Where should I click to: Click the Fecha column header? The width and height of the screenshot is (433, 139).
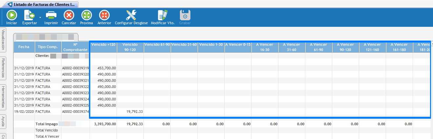tap(24, 47)
